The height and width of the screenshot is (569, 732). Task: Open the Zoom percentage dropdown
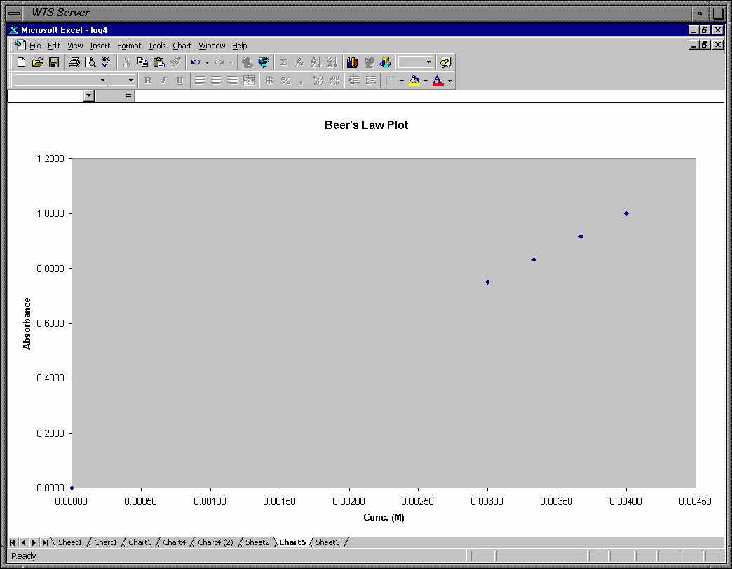[428, 62]
